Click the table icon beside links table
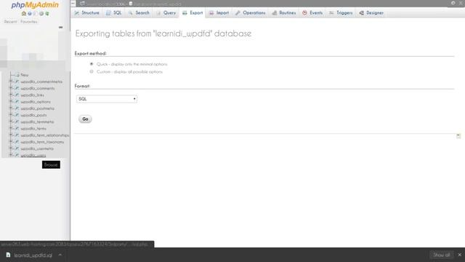Screen dimensions: 465x262 17,95
